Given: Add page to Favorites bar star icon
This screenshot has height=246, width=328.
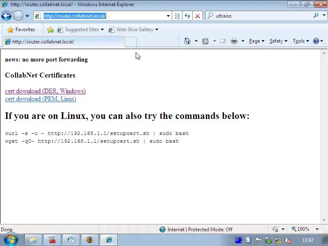Looking at the screenshot, I should [x=50, y=30].
